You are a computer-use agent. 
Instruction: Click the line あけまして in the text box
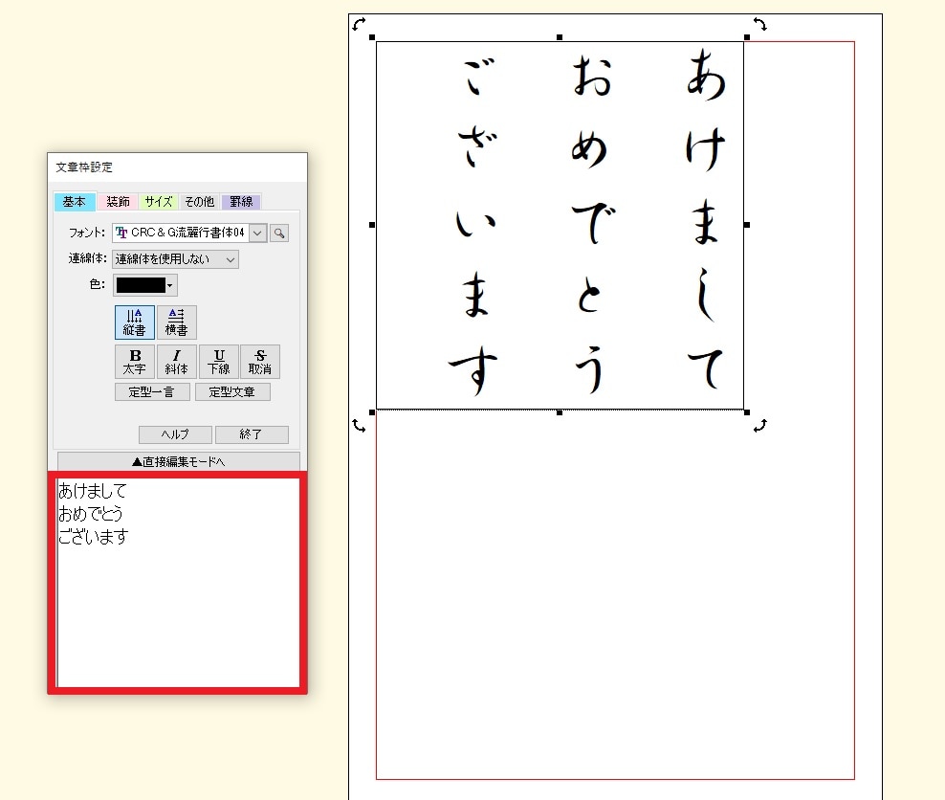[92, 491]
